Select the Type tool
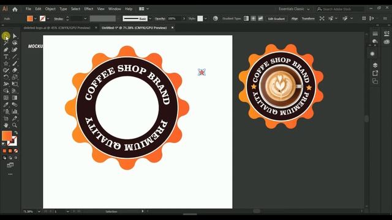 tap(6, 57)
